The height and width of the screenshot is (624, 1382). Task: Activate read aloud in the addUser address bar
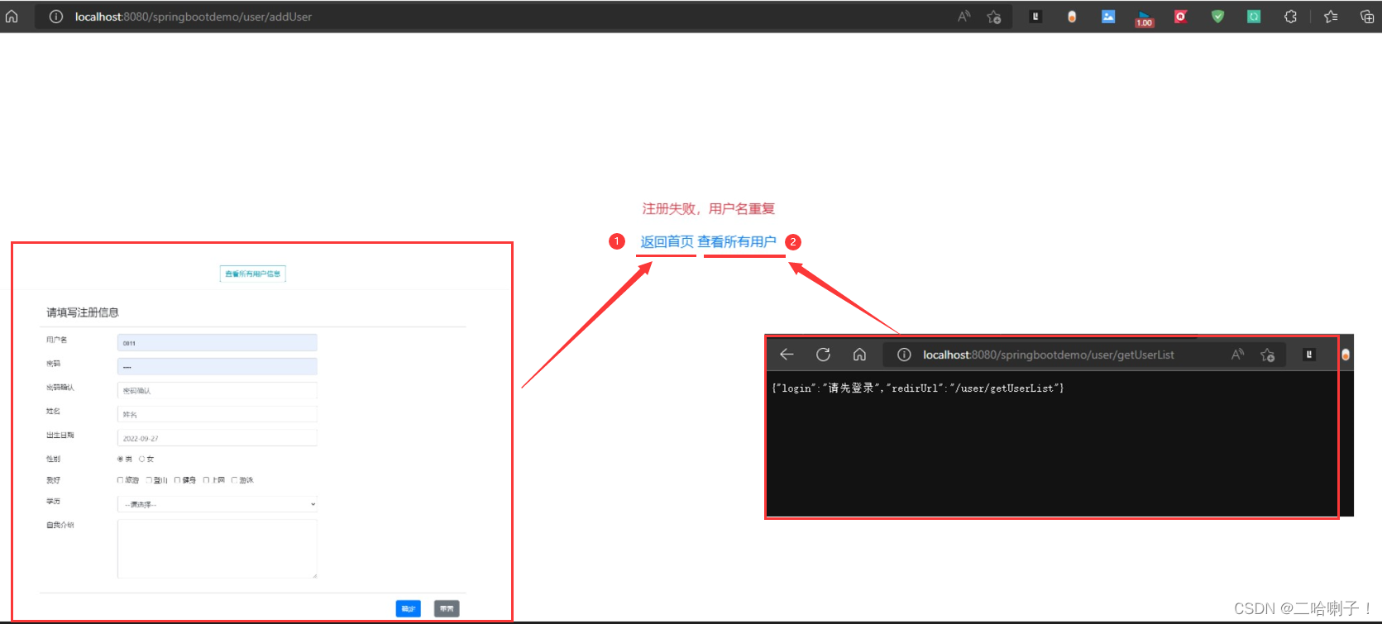click(964, 17)
